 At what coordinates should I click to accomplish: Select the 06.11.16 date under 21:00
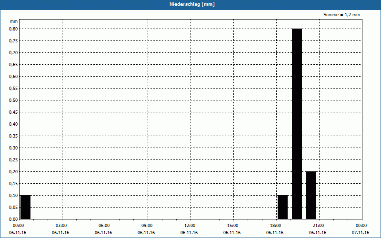pos(318,233)
